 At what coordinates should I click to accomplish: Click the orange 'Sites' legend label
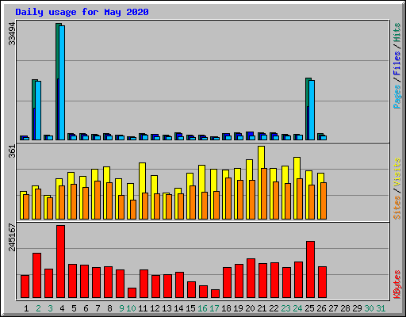tap(397, 208)
